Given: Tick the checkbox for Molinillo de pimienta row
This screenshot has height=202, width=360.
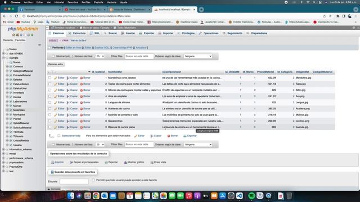Looking at the screenshot, I should (x=50, y=114).
